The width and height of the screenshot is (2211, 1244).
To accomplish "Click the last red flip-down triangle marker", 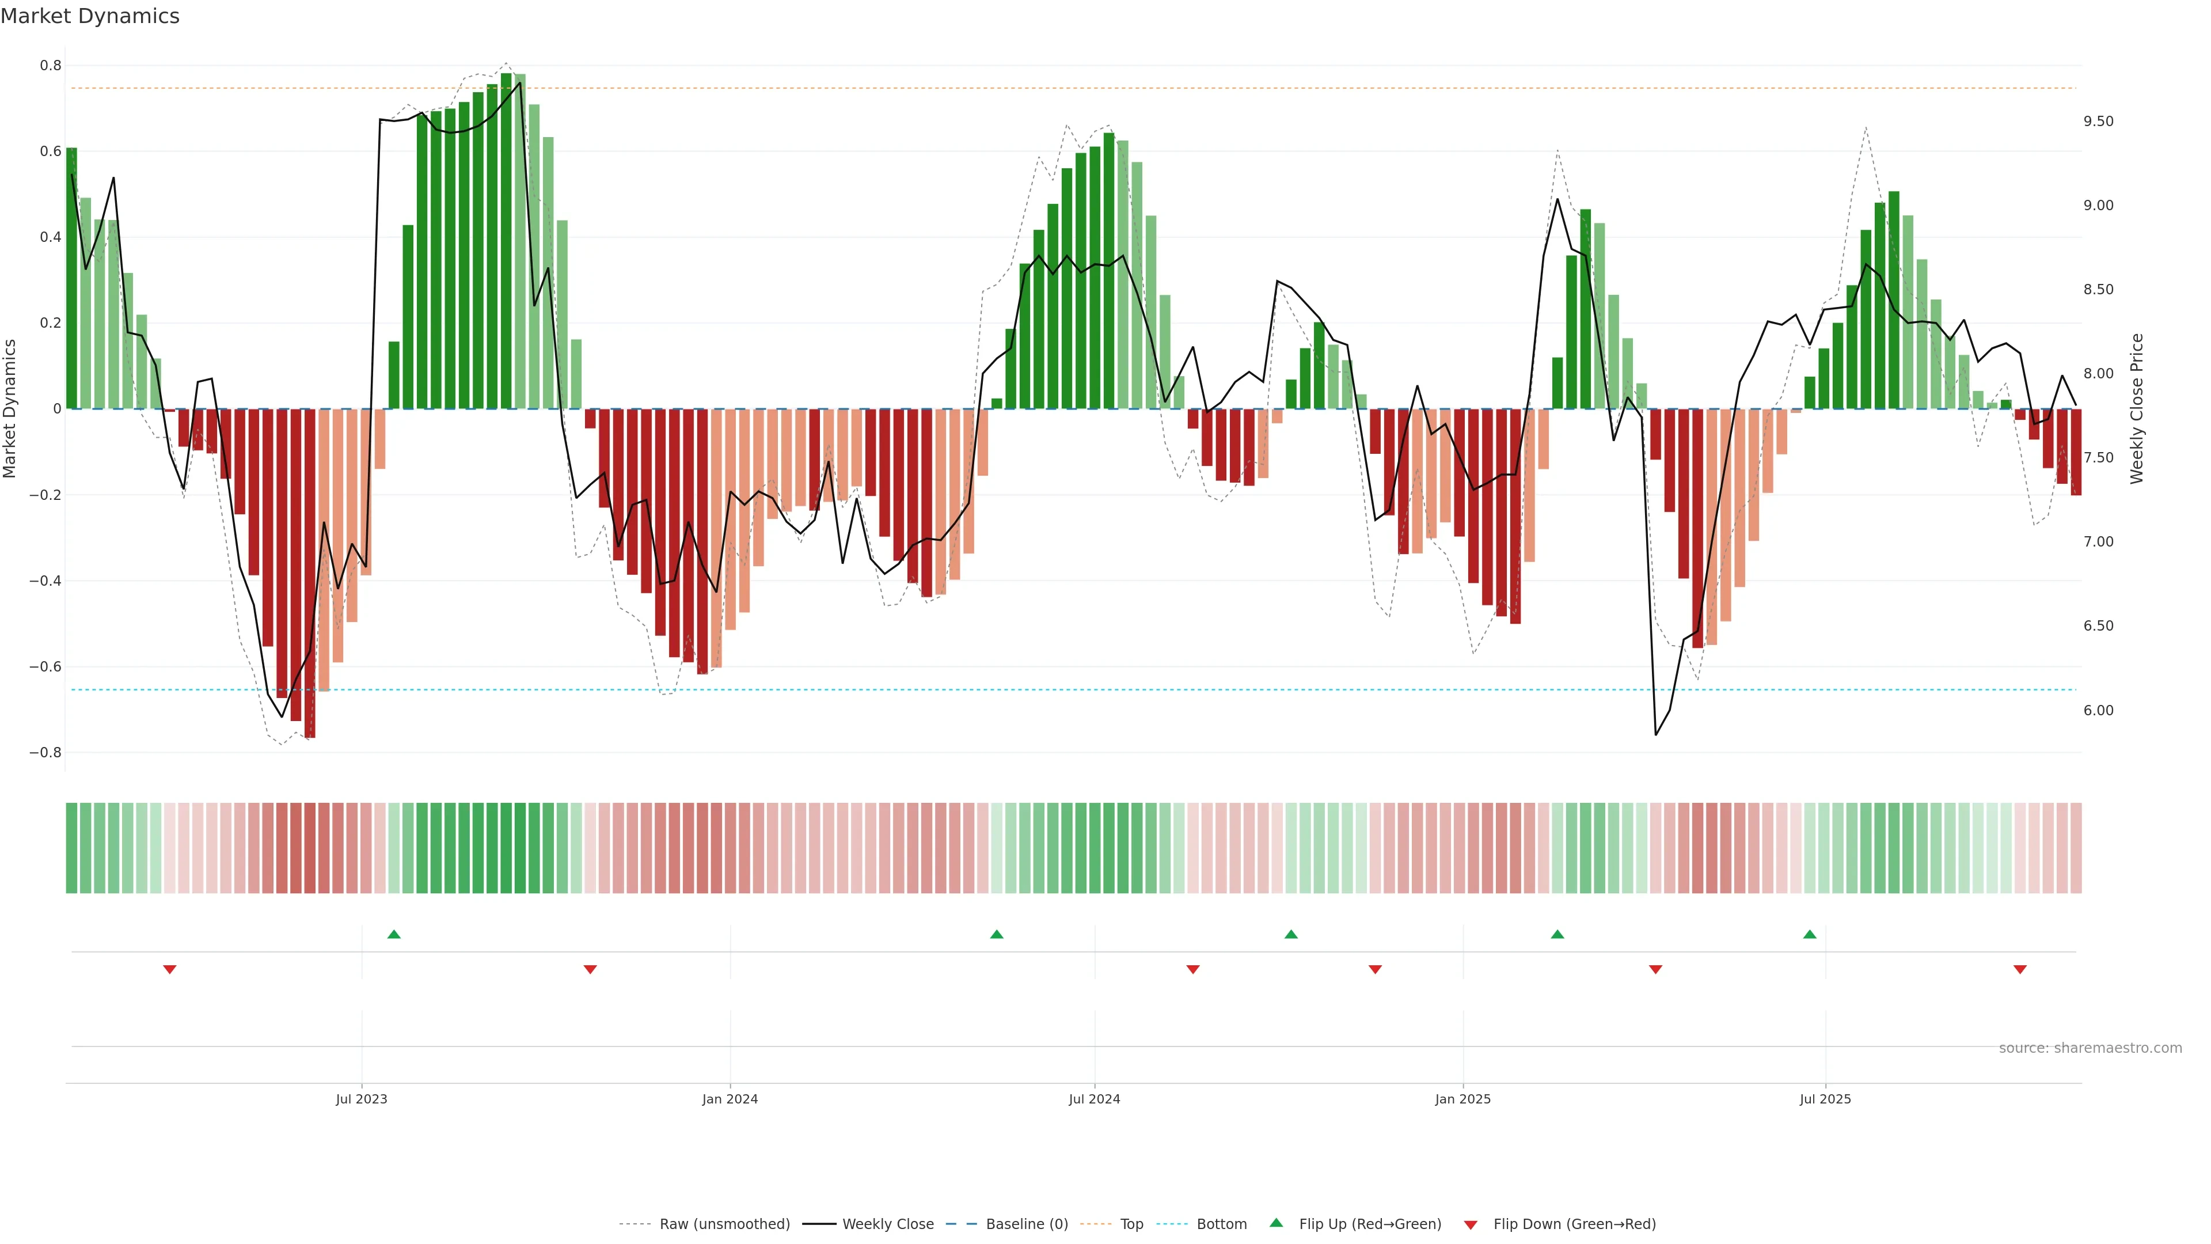I will pyautogui.click(x=2020, y=969).
